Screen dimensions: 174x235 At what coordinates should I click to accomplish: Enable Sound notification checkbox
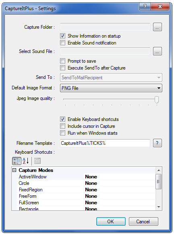coord(62,43)
